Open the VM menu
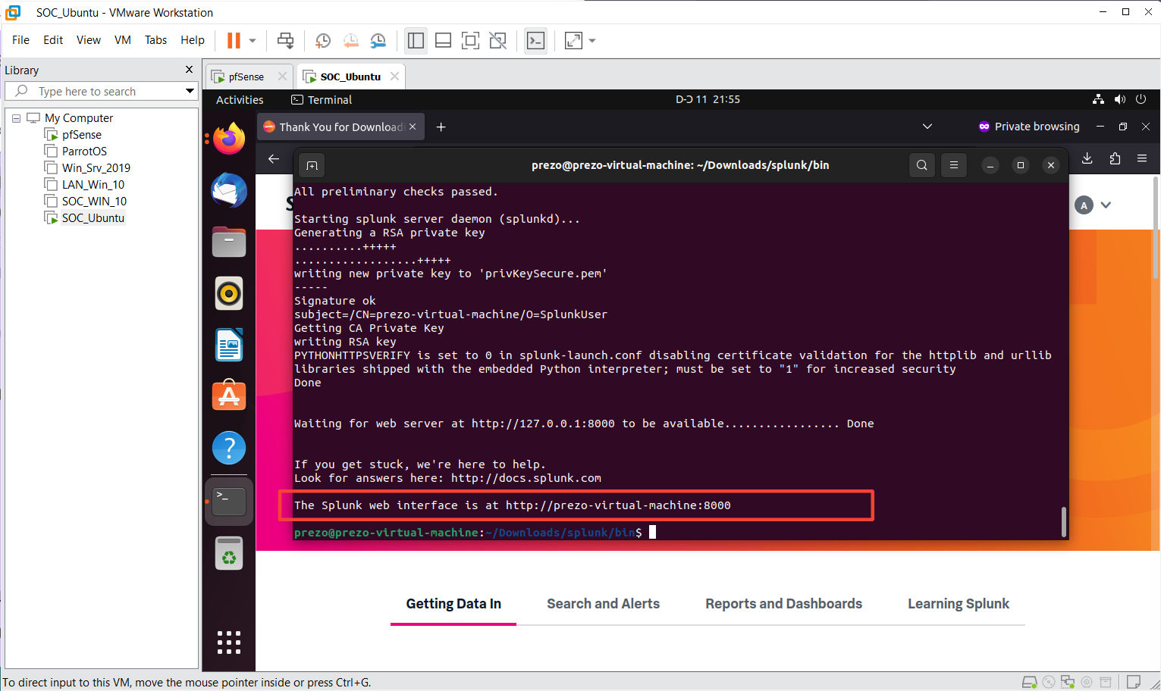Viewport: 1161px width, 691px height. [x=122, y=40]
